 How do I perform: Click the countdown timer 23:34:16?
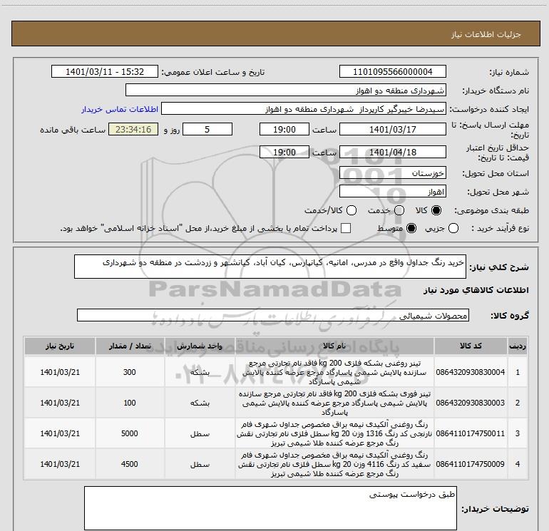tap(133, 129)
